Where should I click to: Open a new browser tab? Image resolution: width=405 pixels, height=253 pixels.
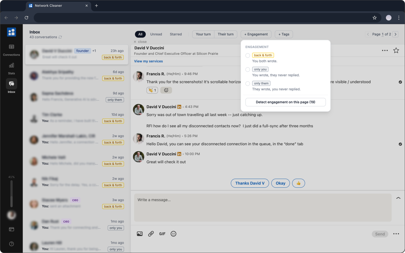96,6
